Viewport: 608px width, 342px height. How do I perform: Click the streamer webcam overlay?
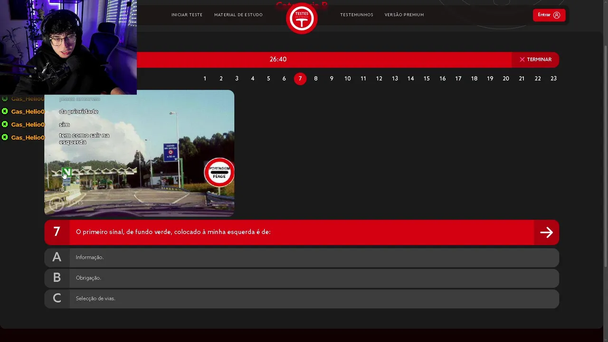68,47
